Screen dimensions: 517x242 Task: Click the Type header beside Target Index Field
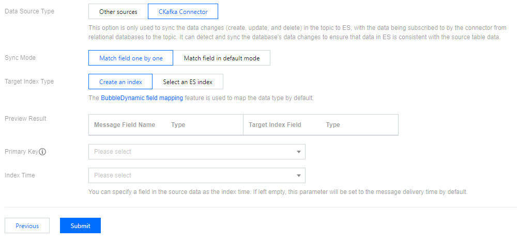tap(333, 125)
